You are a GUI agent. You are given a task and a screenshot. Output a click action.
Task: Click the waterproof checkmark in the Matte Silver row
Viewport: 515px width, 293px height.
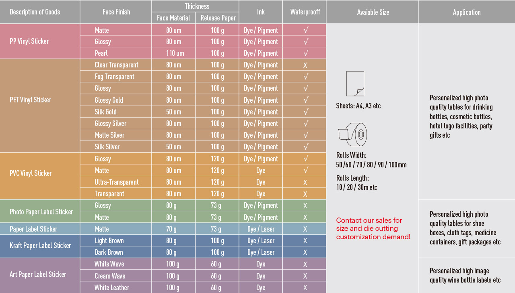pyautogui.click(x=306, y=135)
